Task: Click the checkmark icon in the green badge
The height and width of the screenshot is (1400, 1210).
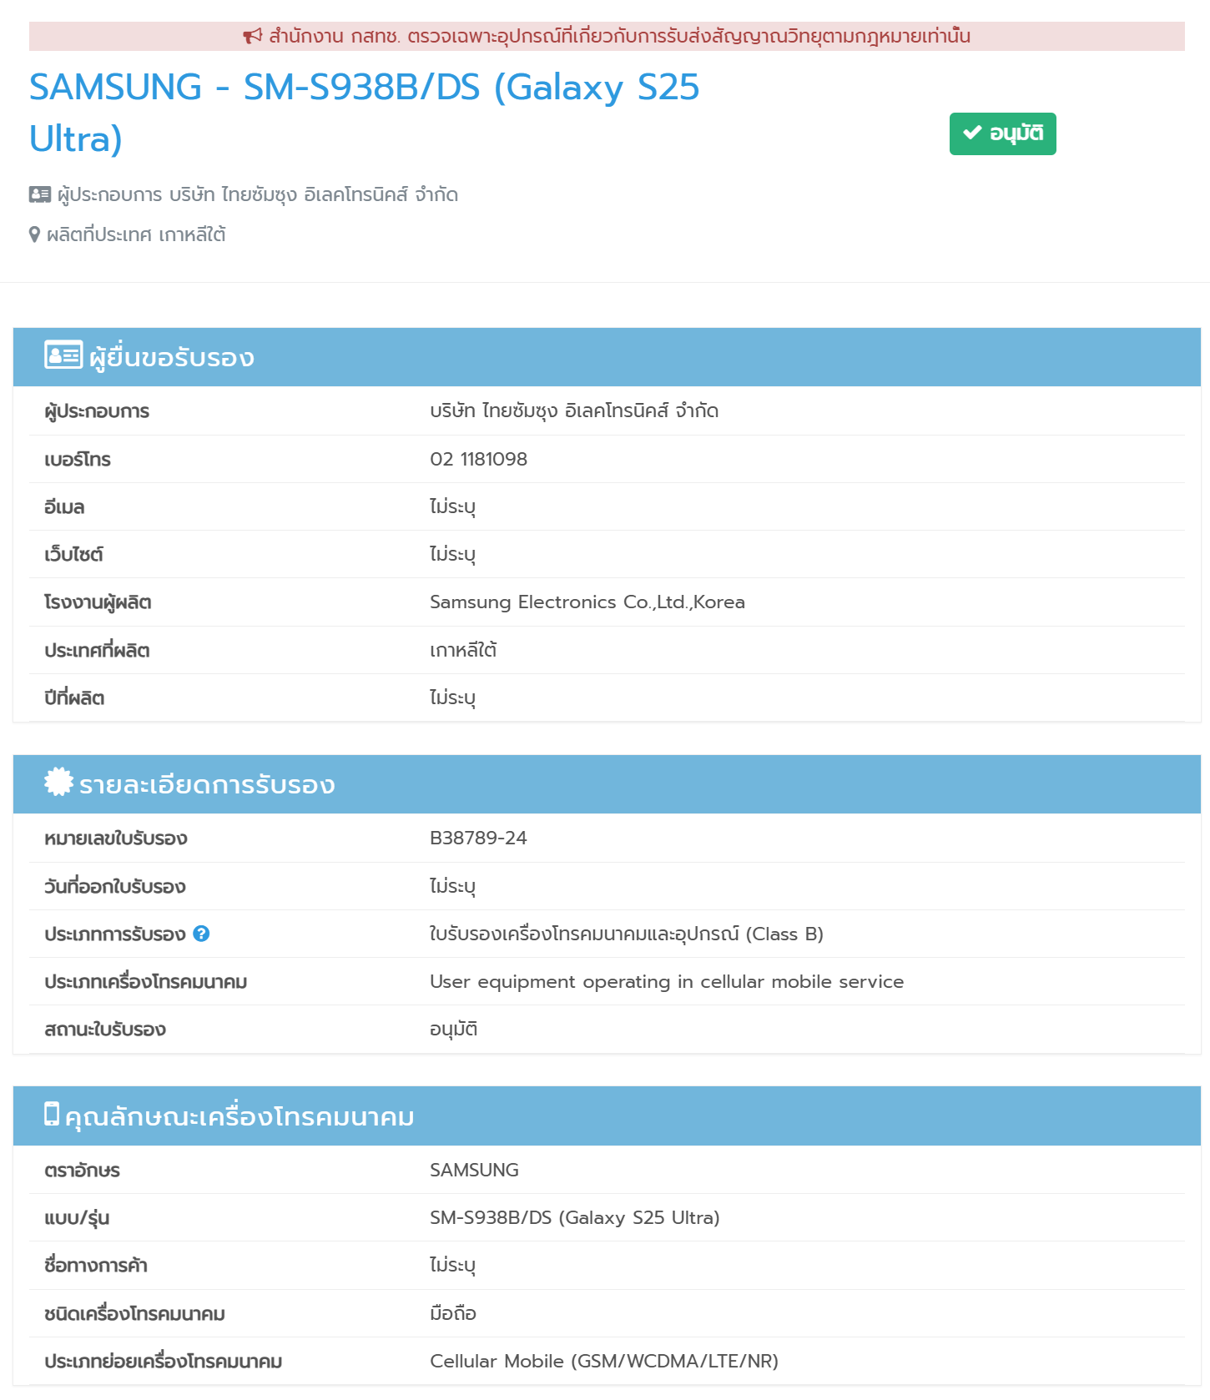Action: [971, 133]
